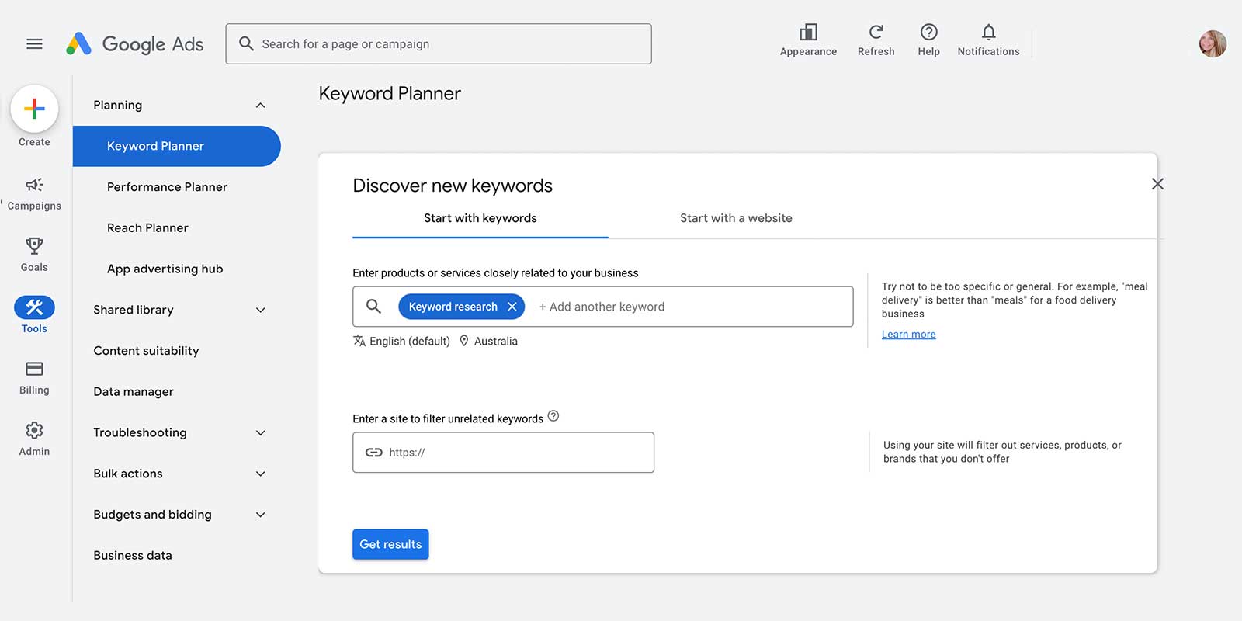This screenshot has width=1242, height=621.
Task: Open Performance Planner
Action: tap(167, 187)
